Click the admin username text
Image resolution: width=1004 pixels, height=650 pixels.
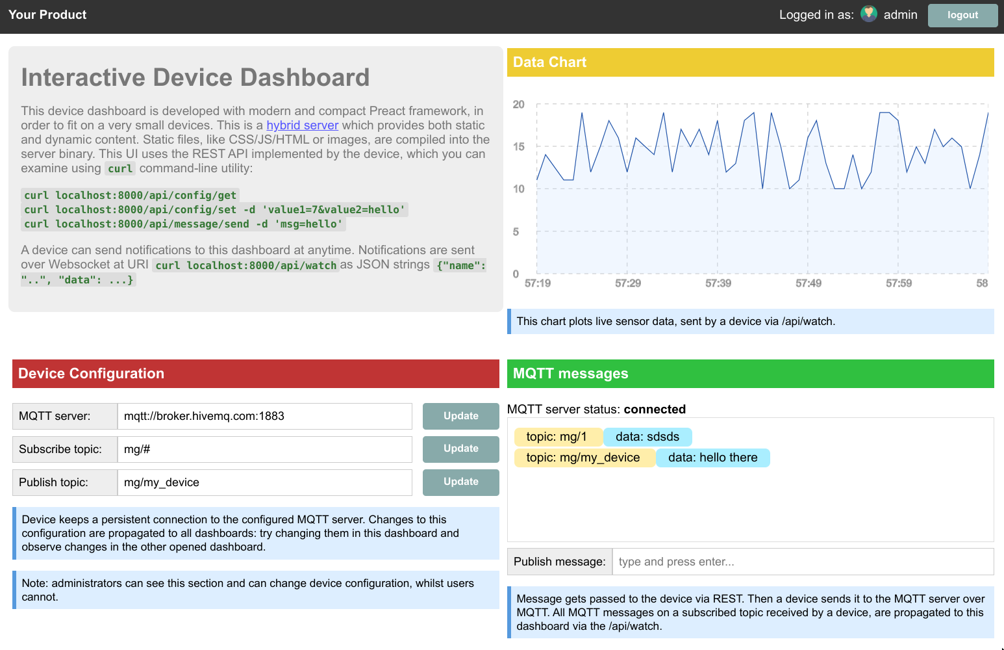point(901,14)
